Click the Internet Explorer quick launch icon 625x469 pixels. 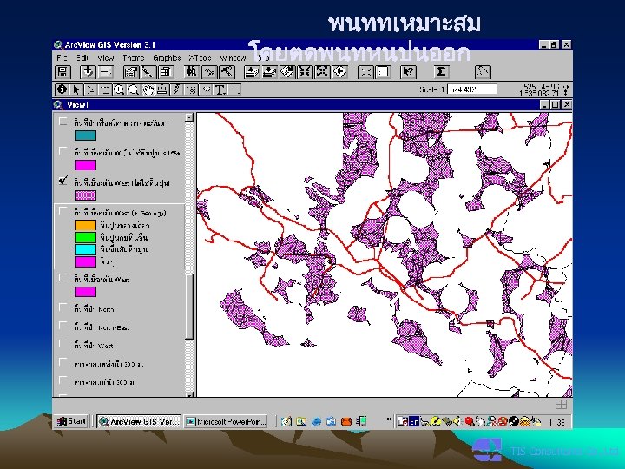tap(317, 421)
